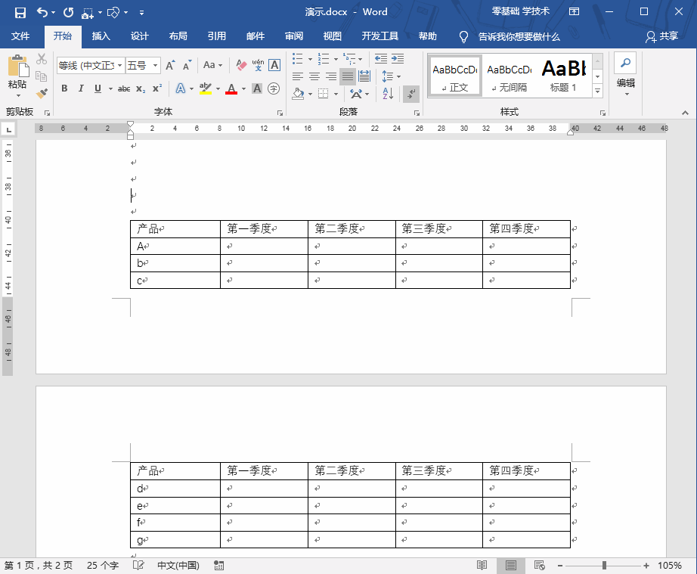
Task: Apply the yellow text highlight color
Action: pyautogui.click(x=206, y=88)
